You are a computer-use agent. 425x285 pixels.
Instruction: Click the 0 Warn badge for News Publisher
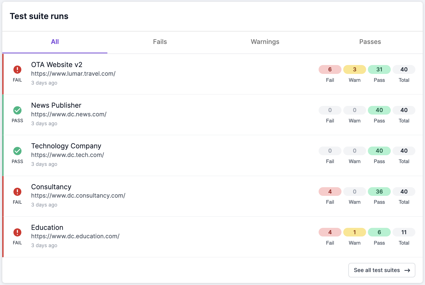pos(355,110)
